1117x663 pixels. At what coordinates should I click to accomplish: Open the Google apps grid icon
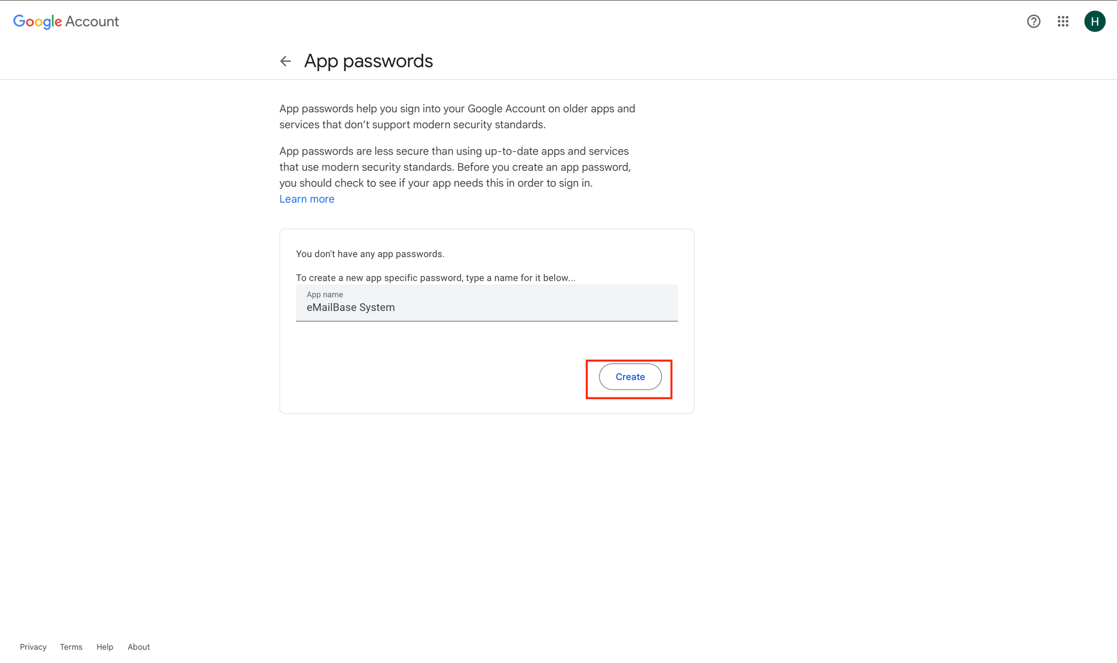(x=1063, y=21)
